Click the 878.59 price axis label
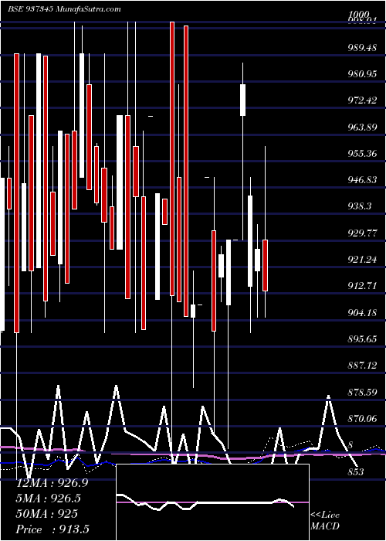The image size is (386, 541). coord(362,393)
